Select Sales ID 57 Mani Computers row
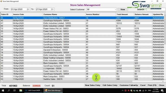Screen dimensions: 166x93 click(82, 63)
